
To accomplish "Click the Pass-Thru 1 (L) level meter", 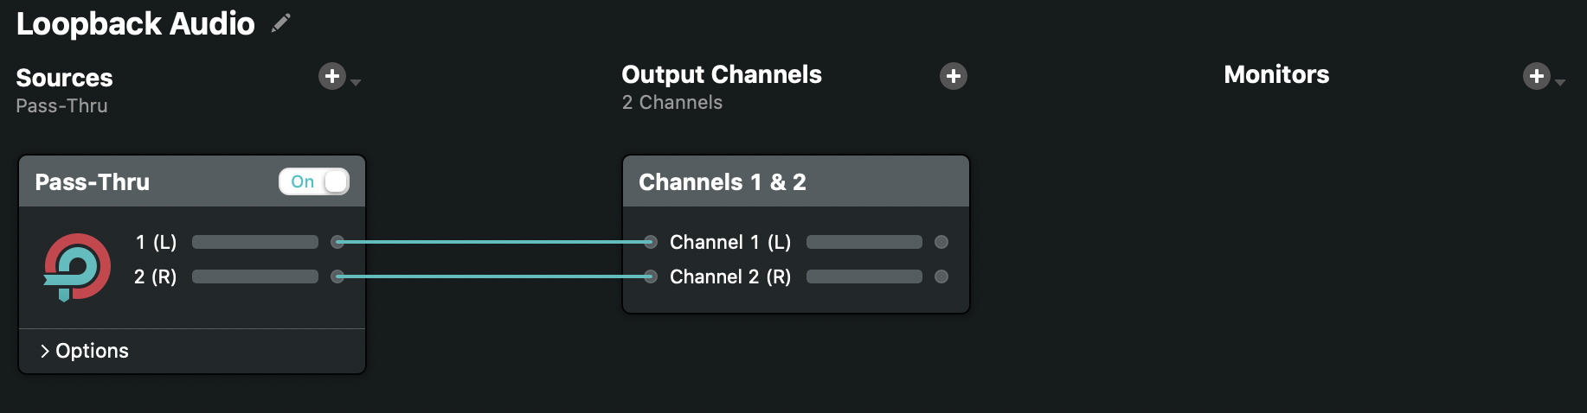I will coord(255,242).
